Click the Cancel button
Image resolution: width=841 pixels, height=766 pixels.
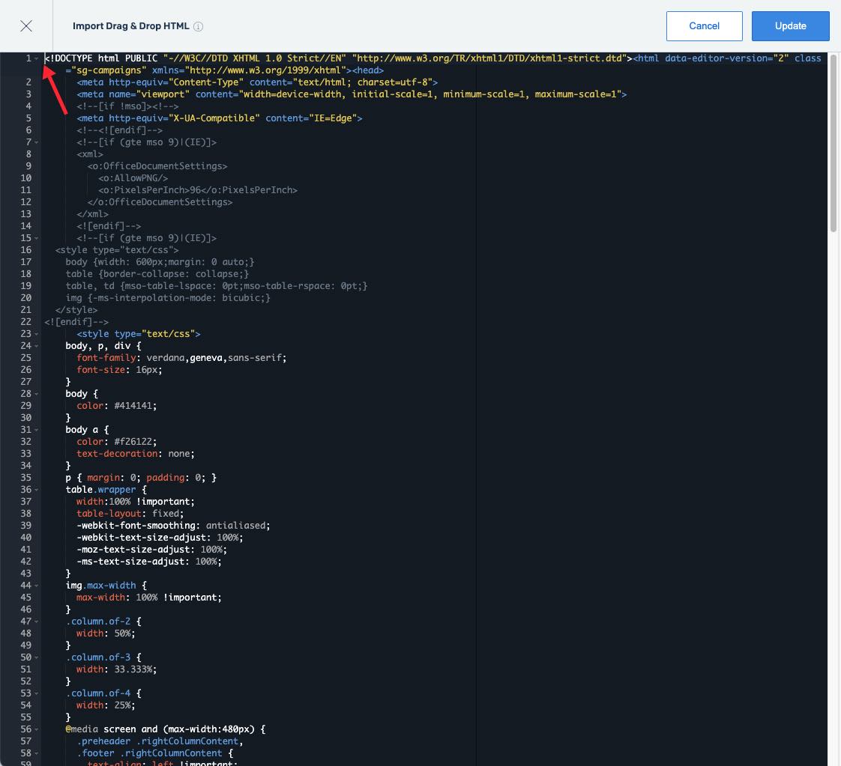(x=704, y=25)
